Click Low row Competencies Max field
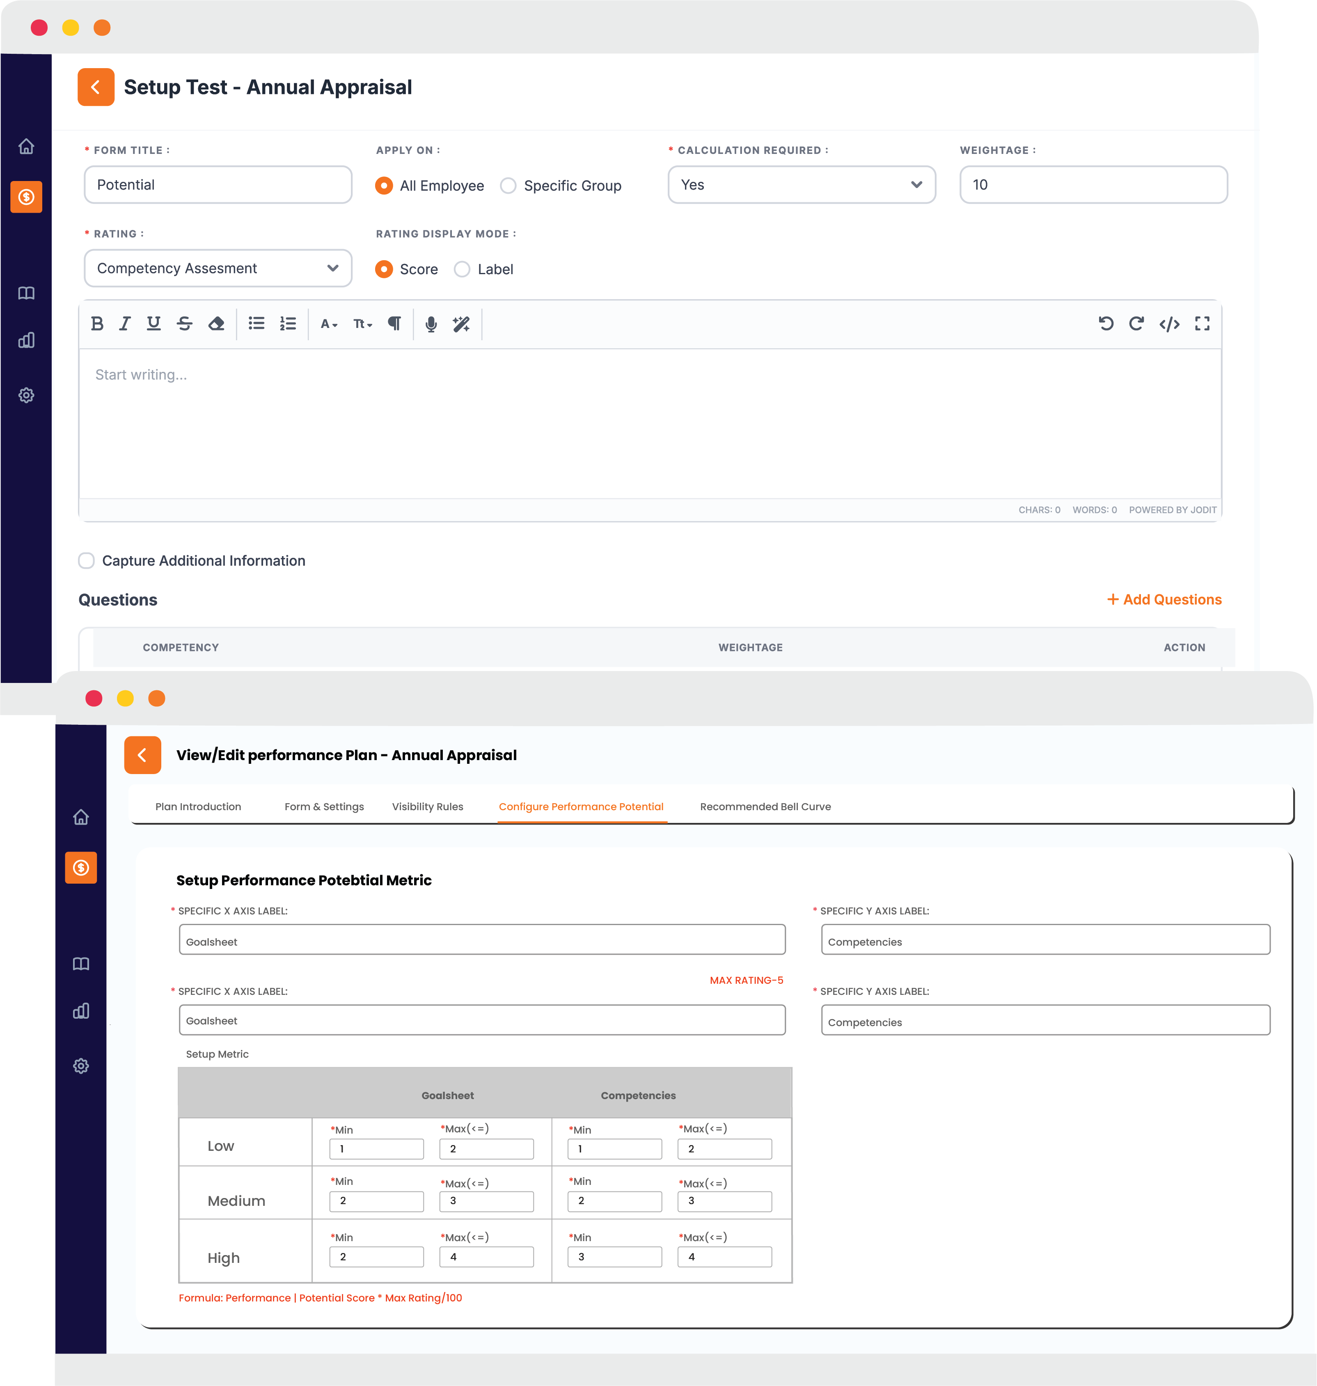 click(724, 1149)
